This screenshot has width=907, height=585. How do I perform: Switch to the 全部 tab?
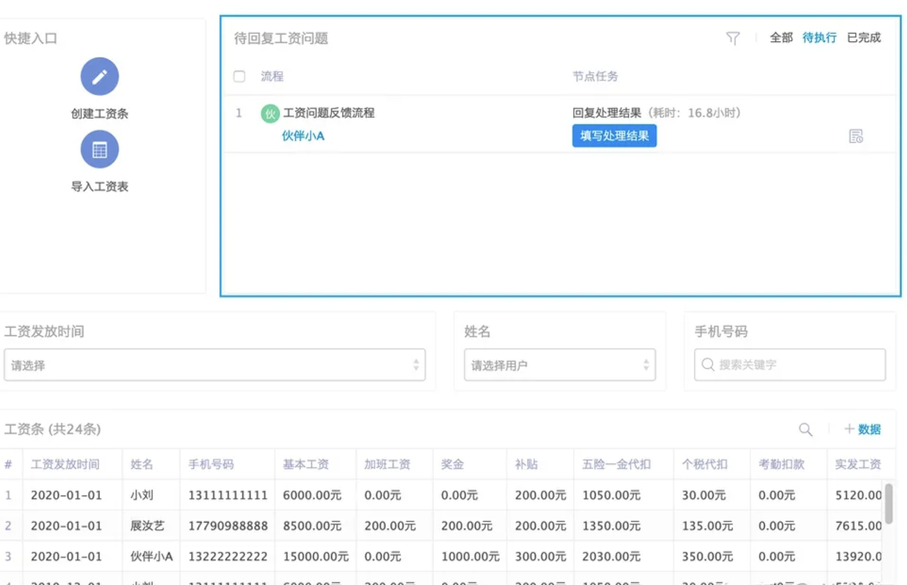(781, 38)
